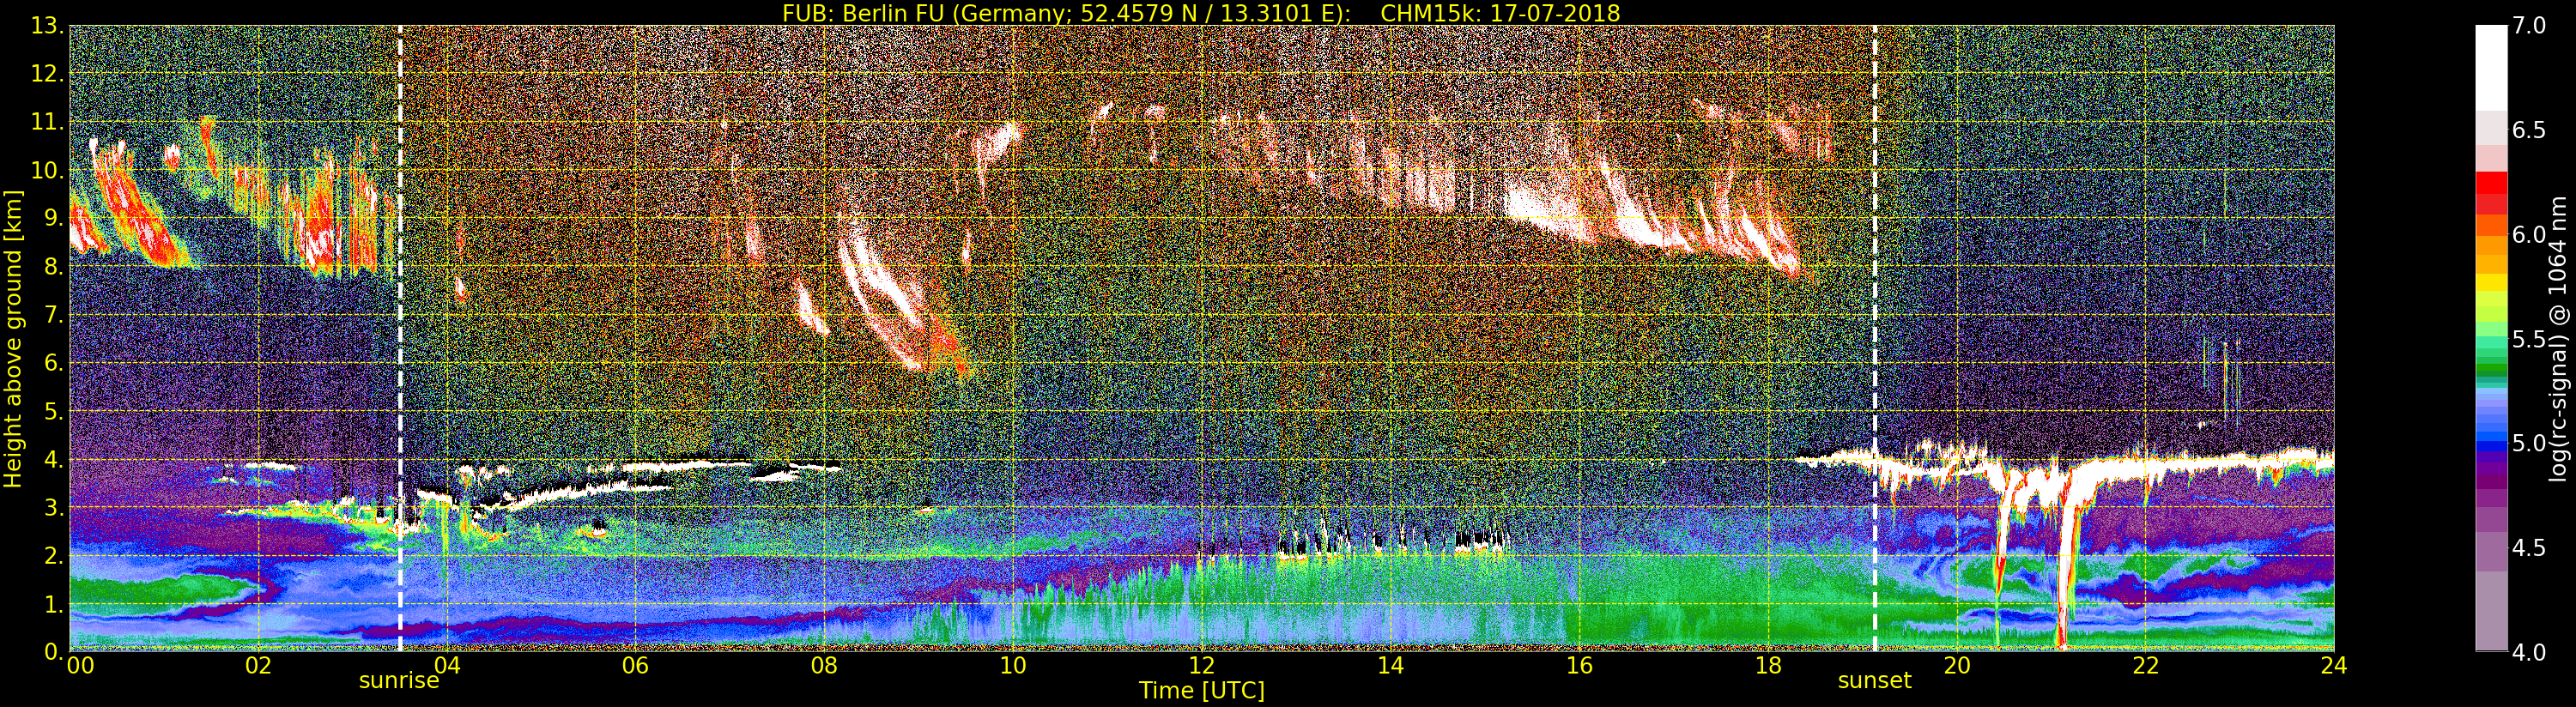Click the 'sunrise' label below the axis
This screenshot has width=2576, height=707.
click(x=399, y=681)
